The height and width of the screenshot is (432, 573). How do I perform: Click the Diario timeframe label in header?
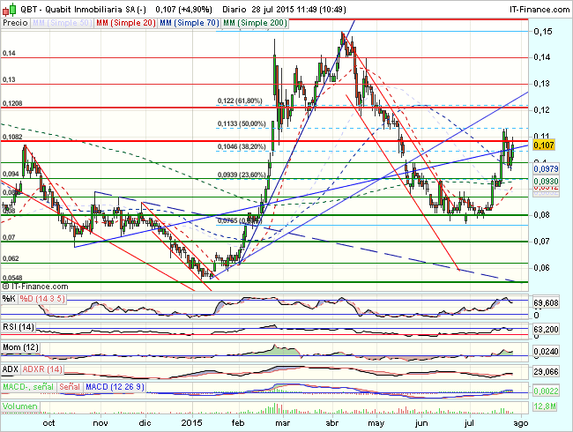click(x=234, y=10)
